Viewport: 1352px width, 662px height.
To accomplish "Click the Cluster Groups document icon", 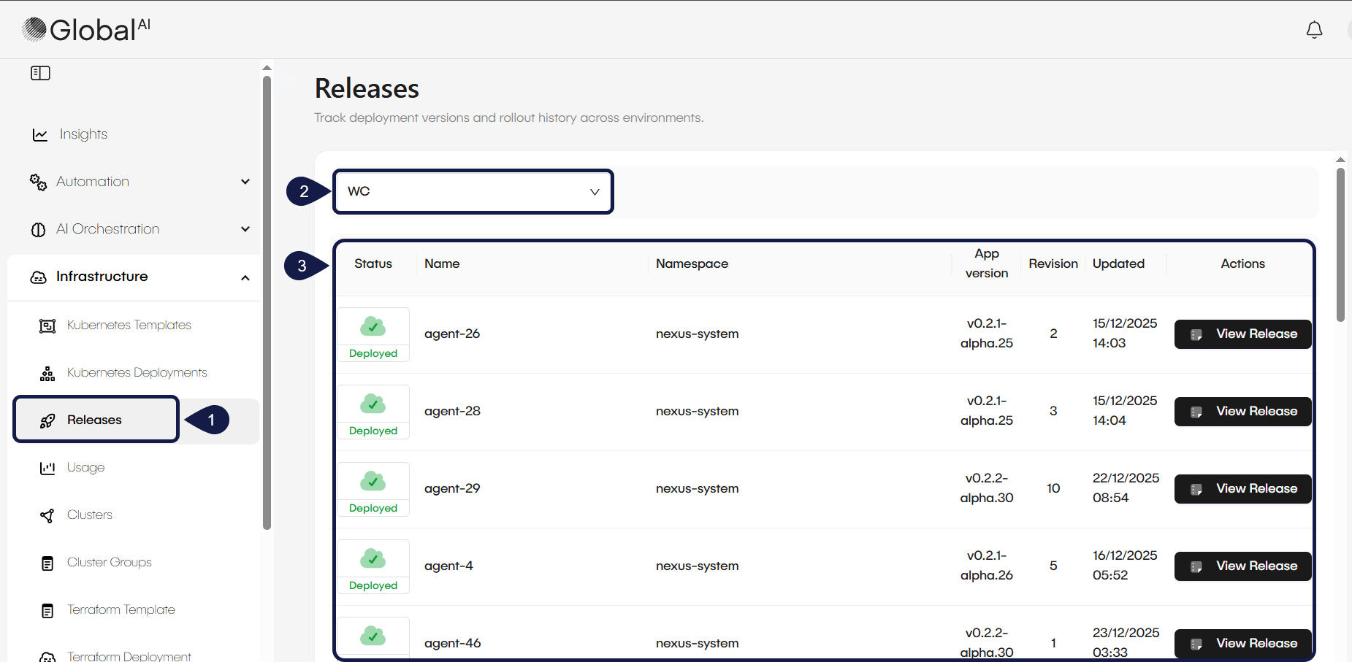I will click(x=47, y=563).
